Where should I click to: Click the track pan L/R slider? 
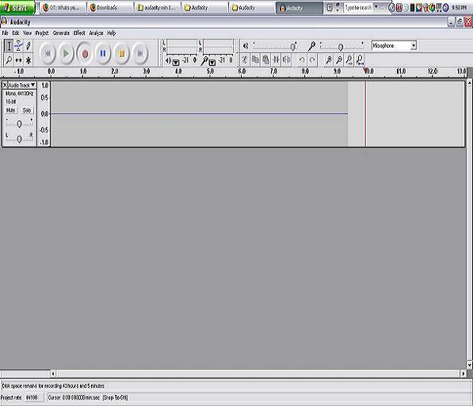pyautogui.click(x=19, y=138)
